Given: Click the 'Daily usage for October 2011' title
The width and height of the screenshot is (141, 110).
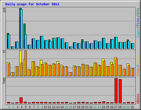Looking at the screenshot, I should [32, 4].
